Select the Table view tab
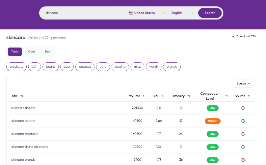 tap(15, 51)
